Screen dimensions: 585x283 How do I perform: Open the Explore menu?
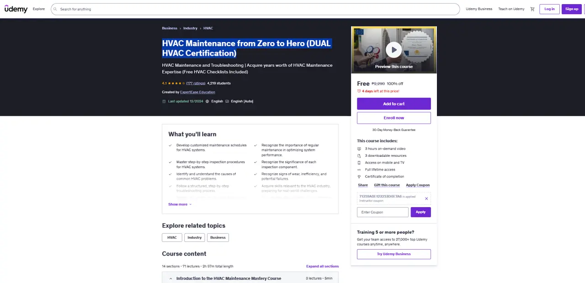coord(39,9)
